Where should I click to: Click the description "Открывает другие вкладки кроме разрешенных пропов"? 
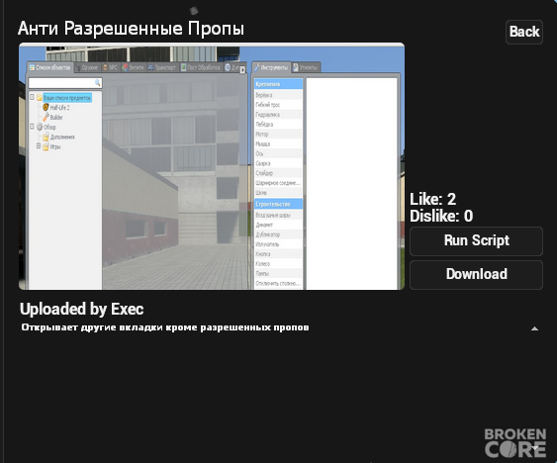[165, 327]
